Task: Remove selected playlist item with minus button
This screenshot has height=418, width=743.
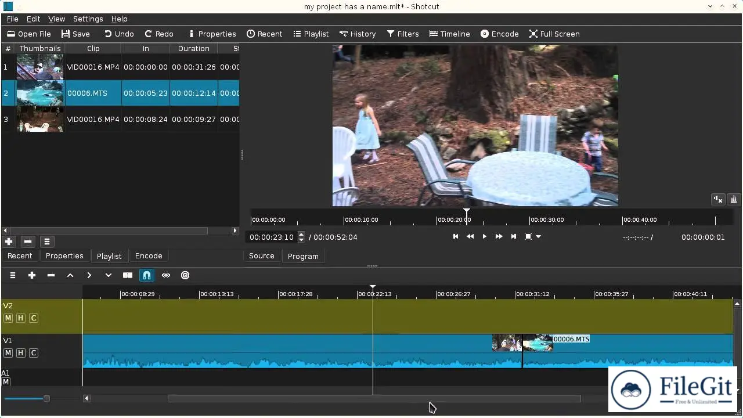Action: (28, 242)
